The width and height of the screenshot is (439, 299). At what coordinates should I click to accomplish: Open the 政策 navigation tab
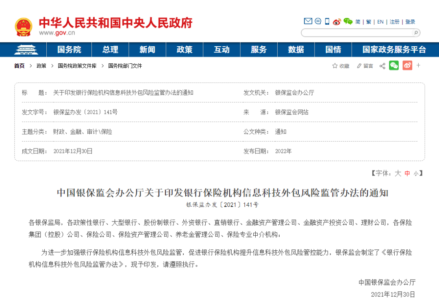point(185,49)
